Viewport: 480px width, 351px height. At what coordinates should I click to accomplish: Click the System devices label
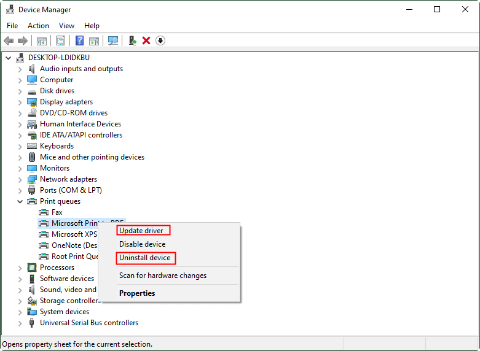(65, 312)
